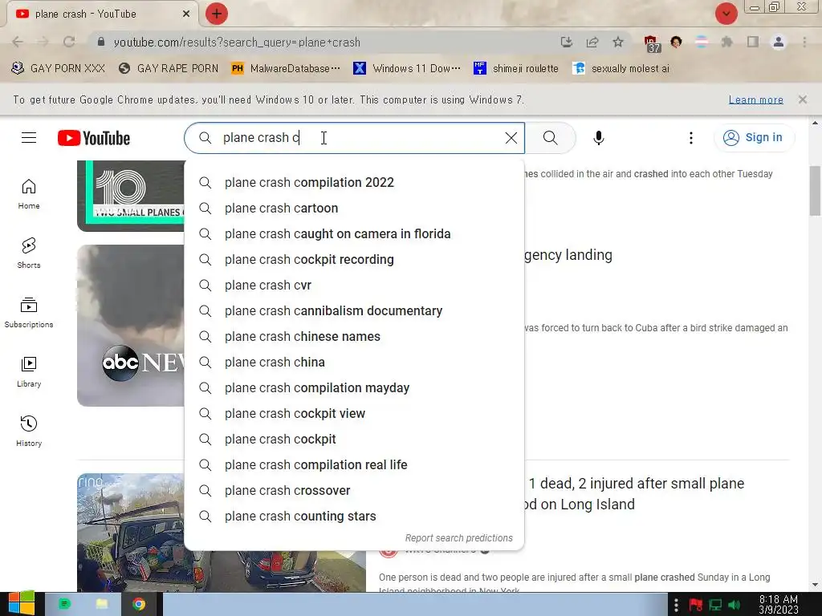Click the browser back arrow
This screenshot has width=822, height=616.
(x=18, y=42)
